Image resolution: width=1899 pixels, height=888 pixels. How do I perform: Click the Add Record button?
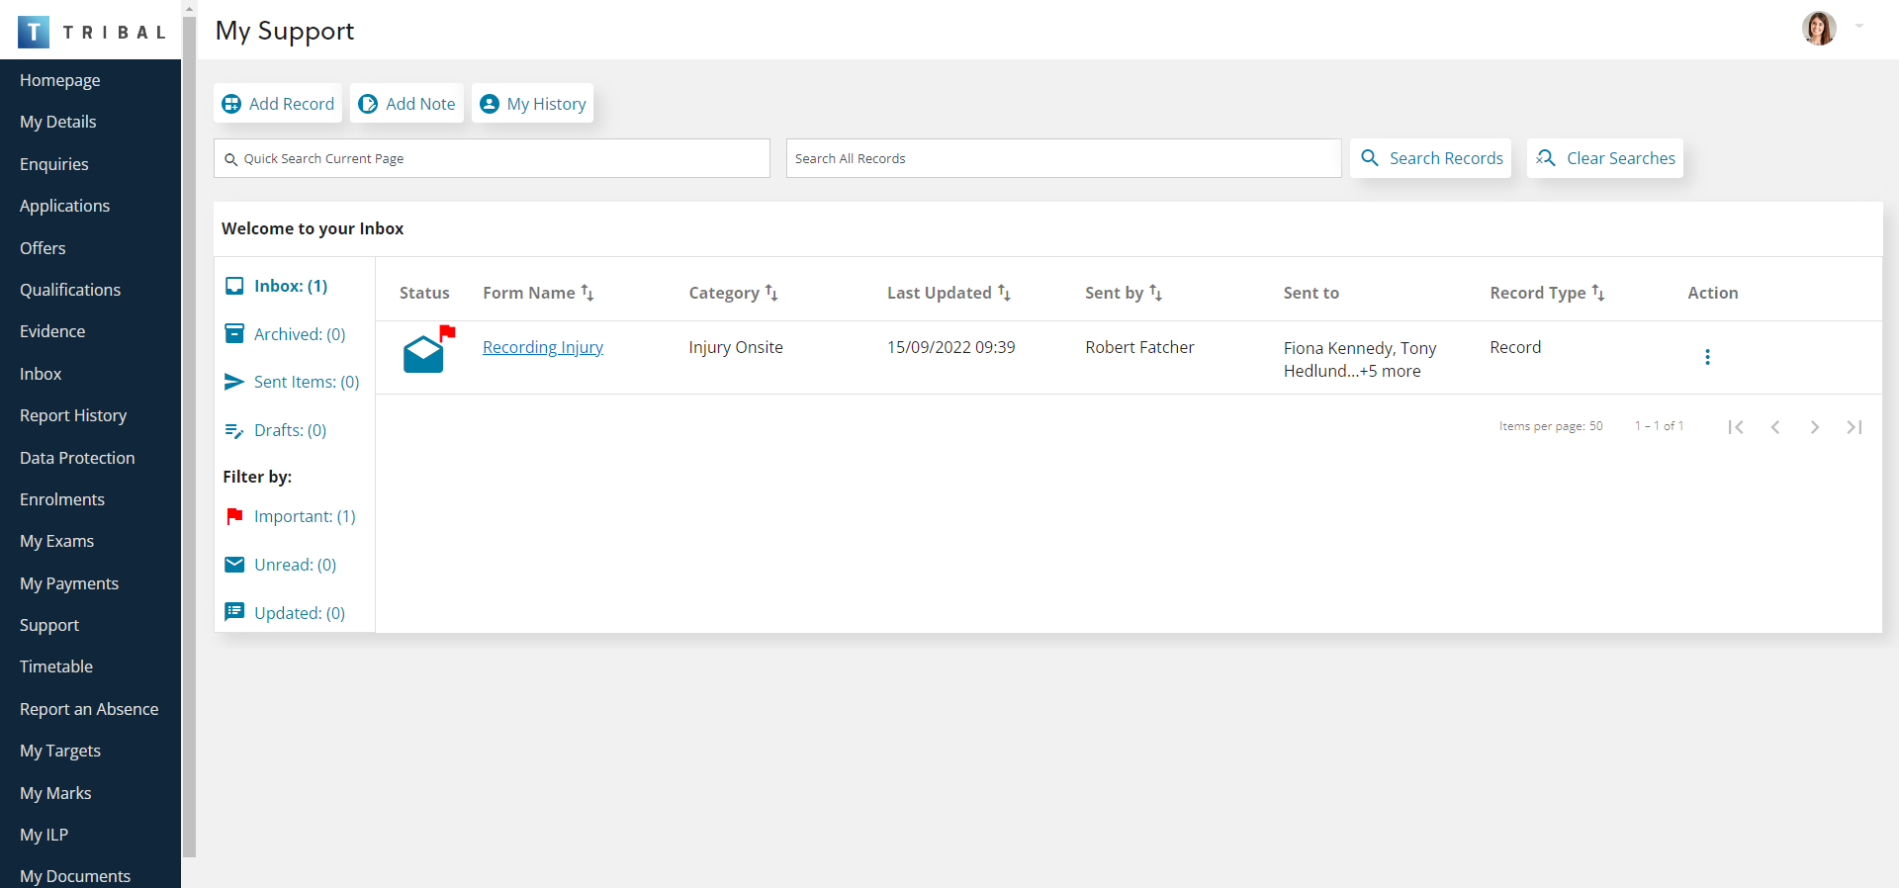click(x=278, y=103)
